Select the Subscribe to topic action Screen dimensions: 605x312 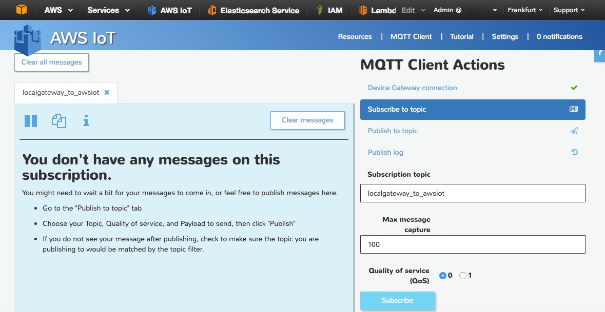473,110
